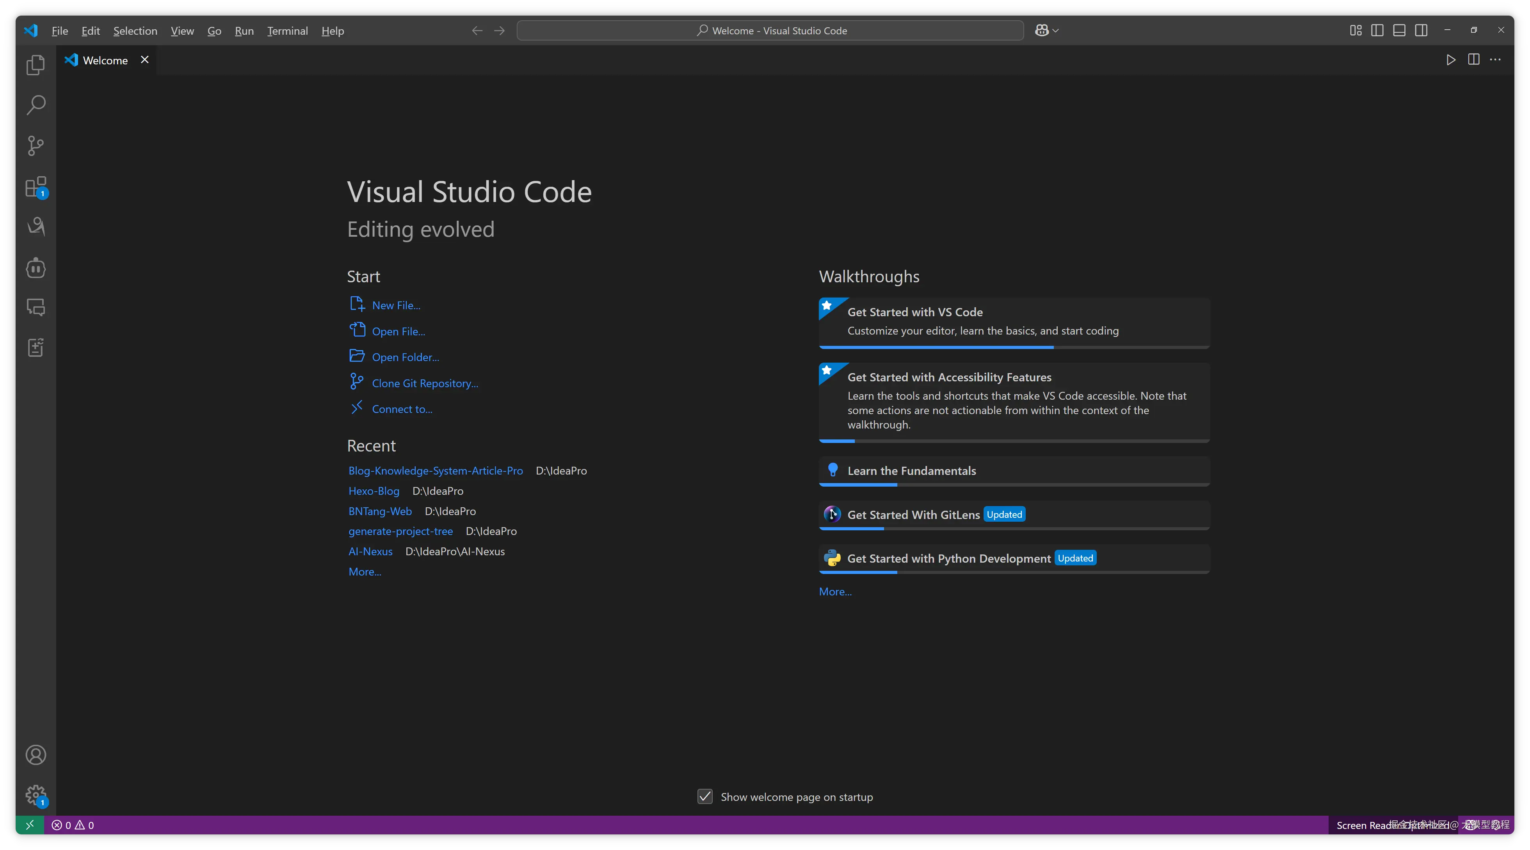Uncheck Show welcome page on startup
The height and width of the screenshot is (850, 1530).
pos(705,797)
